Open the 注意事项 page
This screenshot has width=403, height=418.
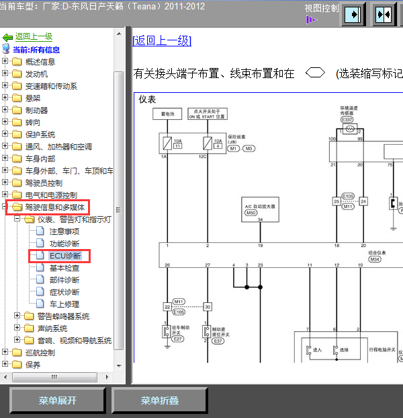click(64, 232)
